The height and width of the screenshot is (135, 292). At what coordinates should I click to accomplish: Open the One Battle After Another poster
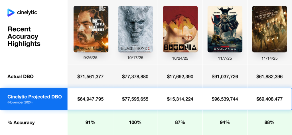click(91, 29)
